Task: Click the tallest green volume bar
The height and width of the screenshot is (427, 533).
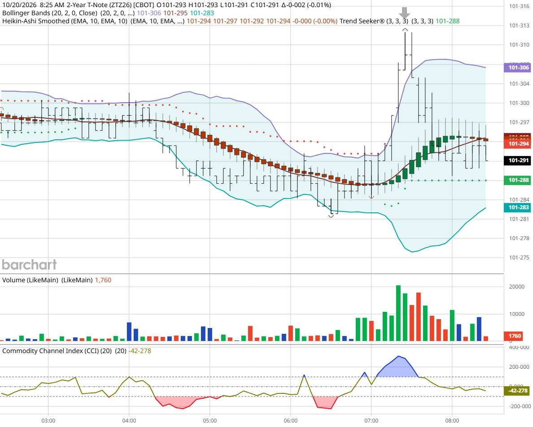Action: [398, 313]
